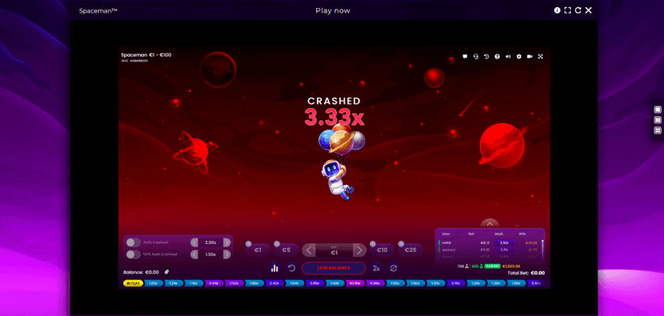Viewport: 664px width, 316px height.
Task: Toggle the Auto Cashout switch
Action: click(x=134, y=243)
